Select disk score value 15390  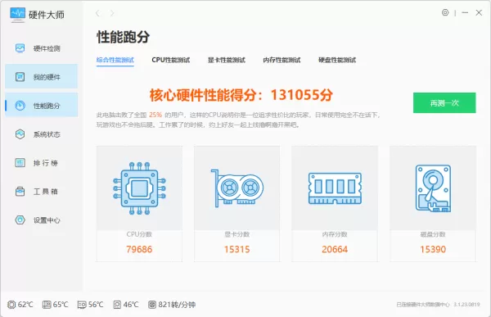[433, 249]
